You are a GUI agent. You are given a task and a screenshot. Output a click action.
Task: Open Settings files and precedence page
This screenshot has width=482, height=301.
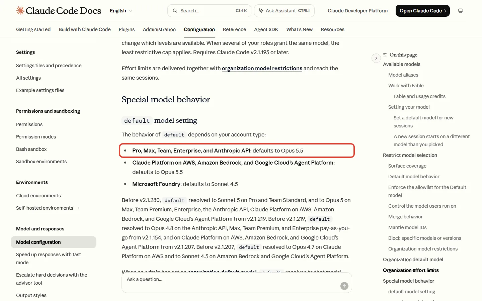(x=49, y=66)
